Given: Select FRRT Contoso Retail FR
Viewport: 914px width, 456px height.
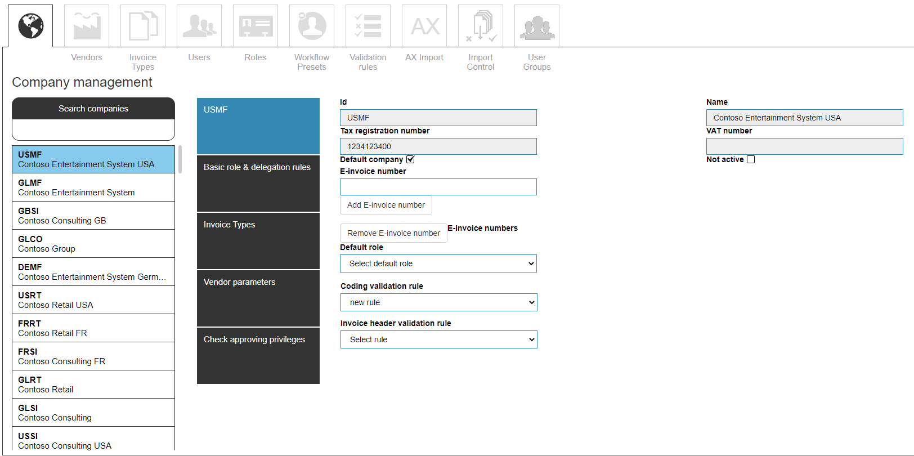Looking at the screenshot, I should (93, 328).
